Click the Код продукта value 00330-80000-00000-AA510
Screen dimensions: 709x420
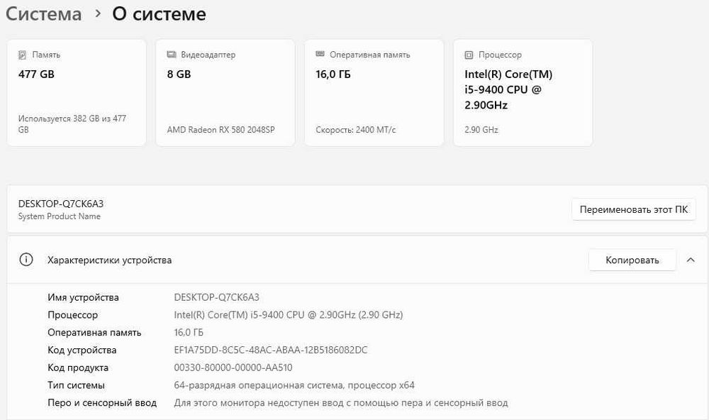(x=233, y=367)
